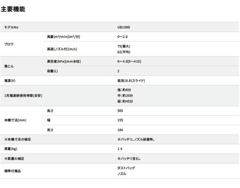
Task: Select the height value 184
Action: [x=120, y=130]
